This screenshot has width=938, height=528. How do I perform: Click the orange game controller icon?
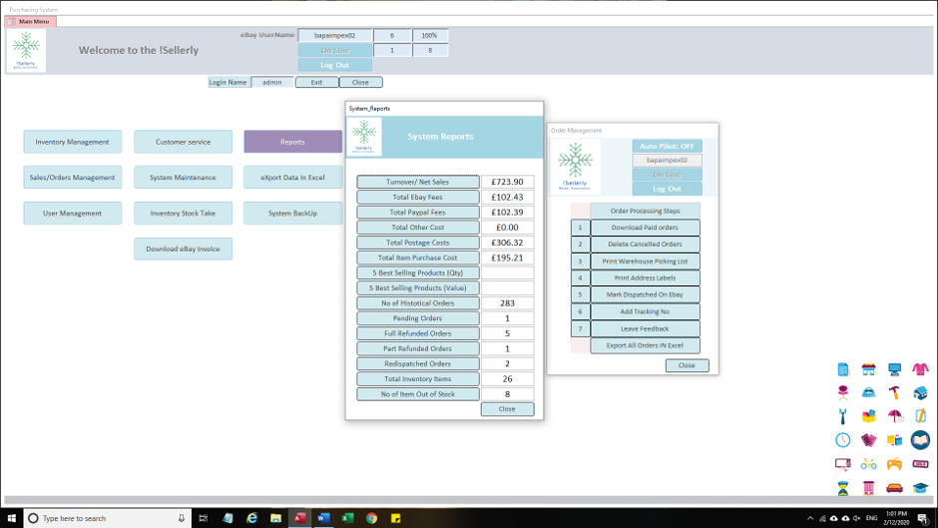coord(894,464)
